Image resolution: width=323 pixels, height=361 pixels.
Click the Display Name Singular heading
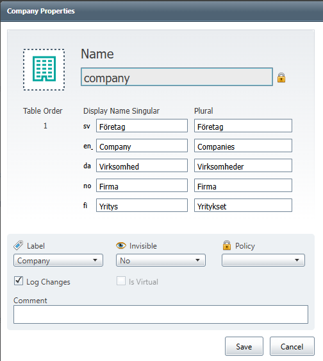(x=121, y=110)
